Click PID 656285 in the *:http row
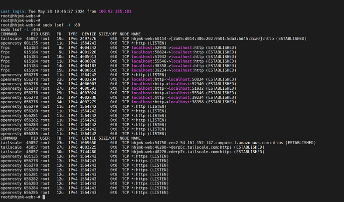 (31, 134)
